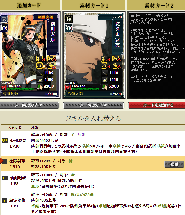The image size is (185, 215).
Task: Reselect material card 1 with カードを選び直す
Action: tap(94, 105)
